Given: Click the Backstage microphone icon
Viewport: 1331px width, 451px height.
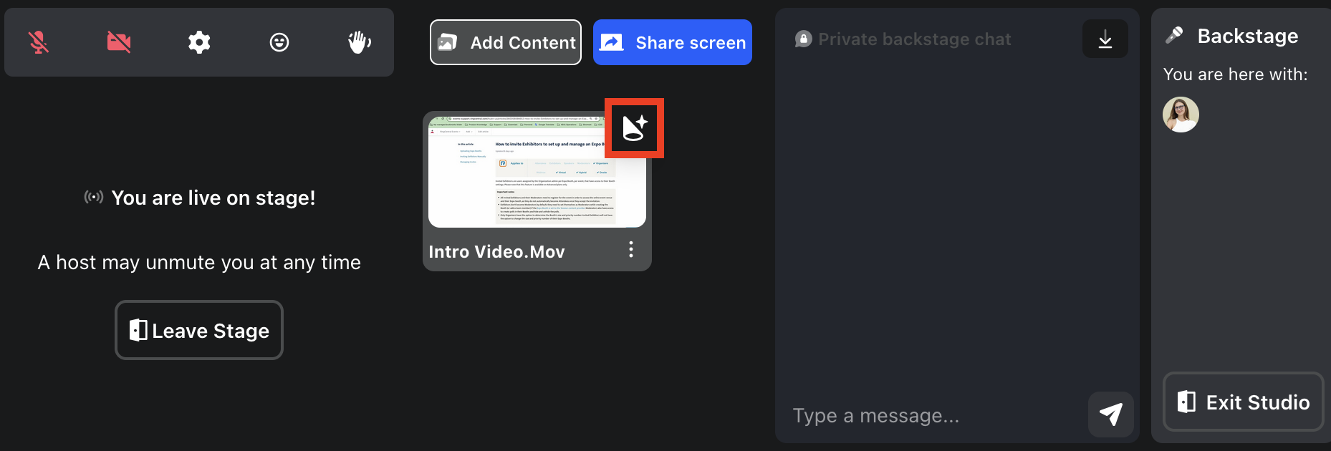Looking at the screenshot, I should pos(1175,35).
